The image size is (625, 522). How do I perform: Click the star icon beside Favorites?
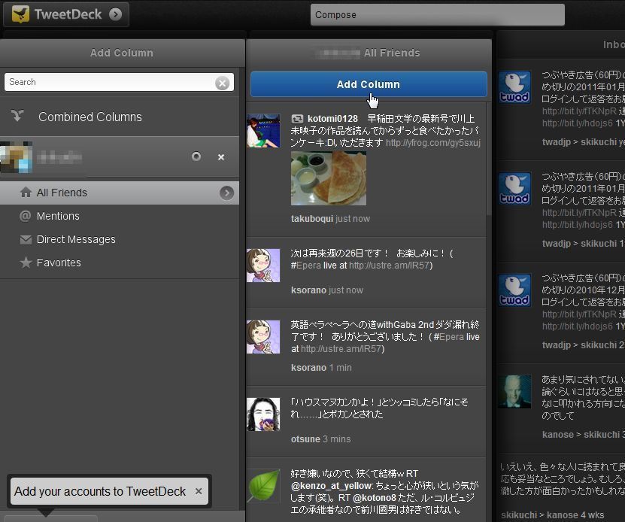click(x=26, y=263)
